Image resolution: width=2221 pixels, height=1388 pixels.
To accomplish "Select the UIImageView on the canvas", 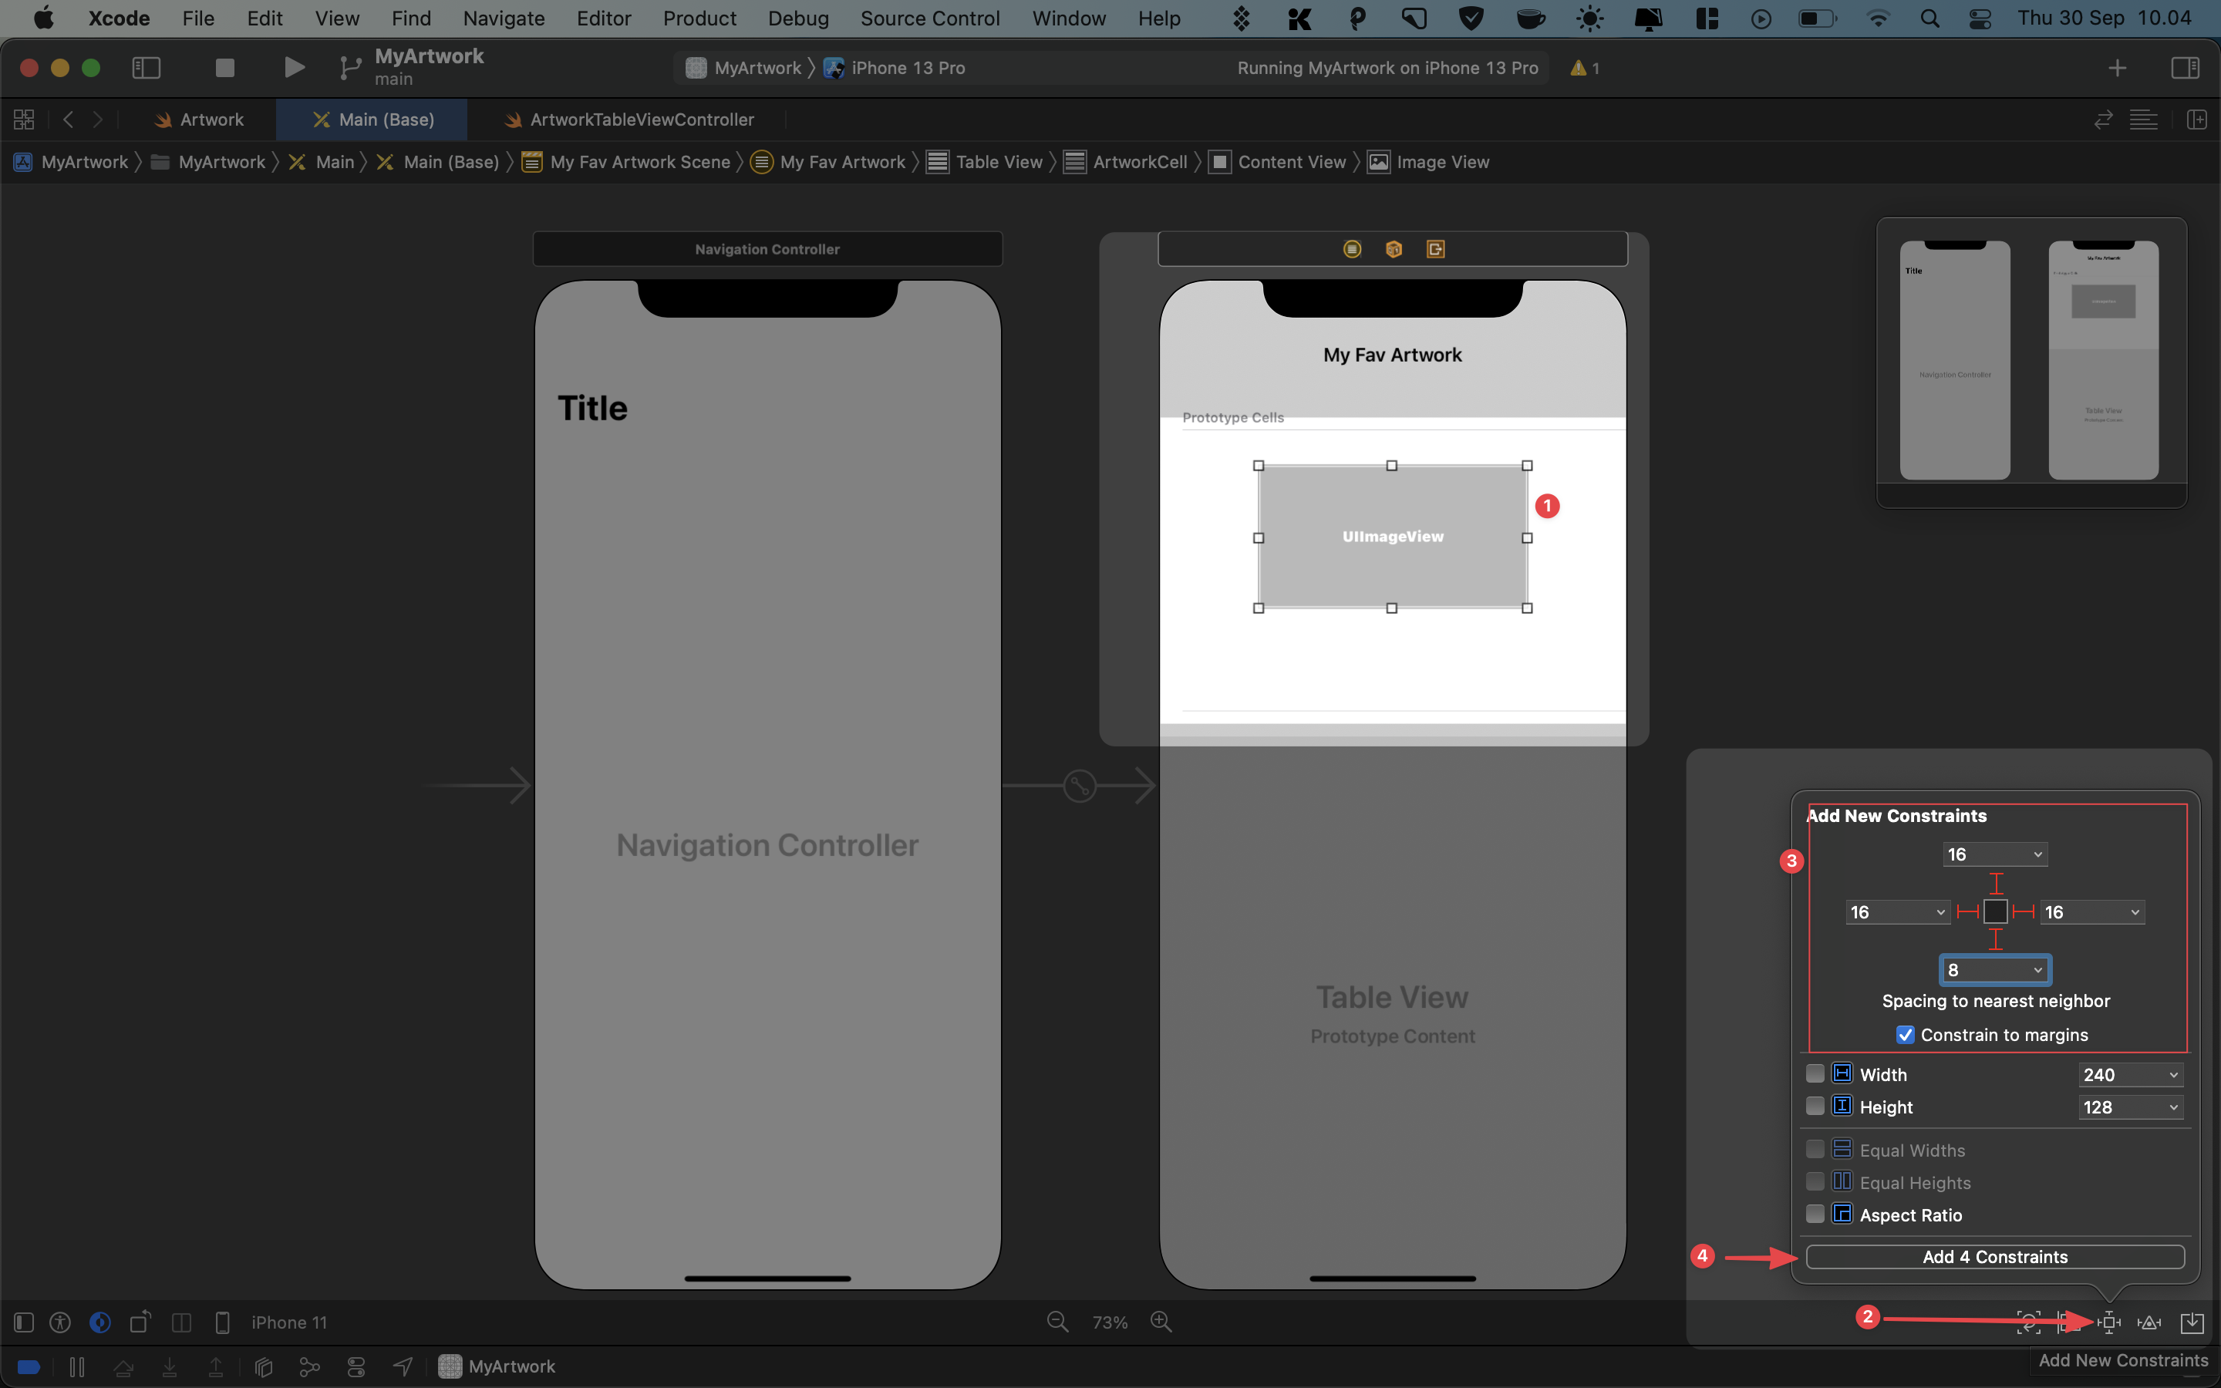I will pyautogui.click(x=1392, y=536).
